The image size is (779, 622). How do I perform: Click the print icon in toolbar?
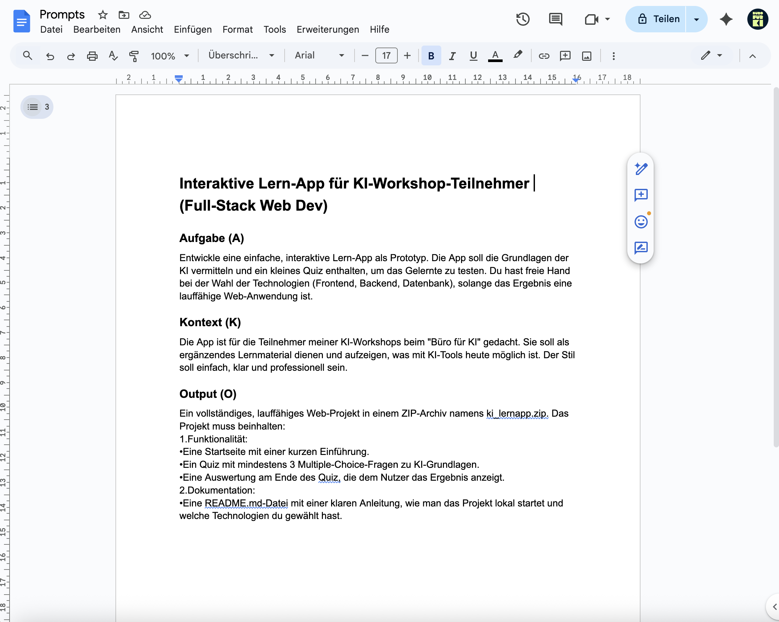[92, 56]
